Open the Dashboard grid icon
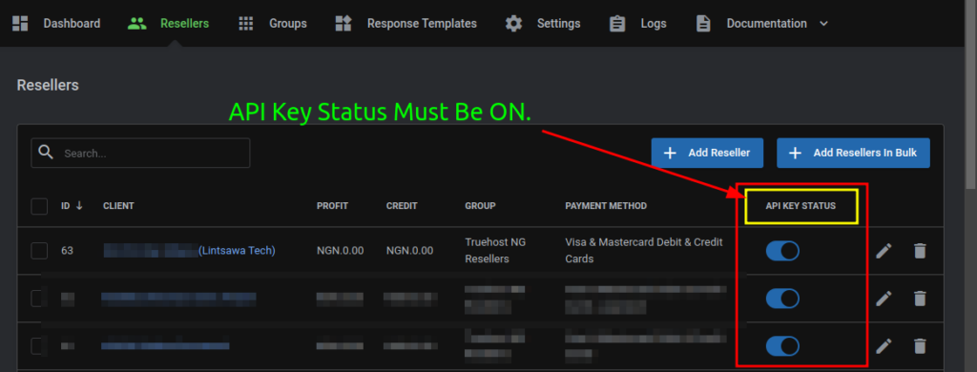 pos(21,24)
